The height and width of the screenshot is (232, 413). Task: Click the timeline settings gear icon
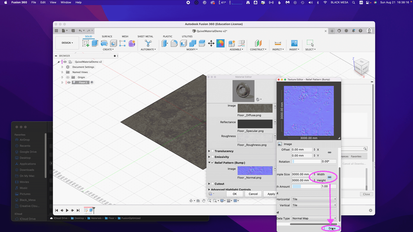coord(370,211)
